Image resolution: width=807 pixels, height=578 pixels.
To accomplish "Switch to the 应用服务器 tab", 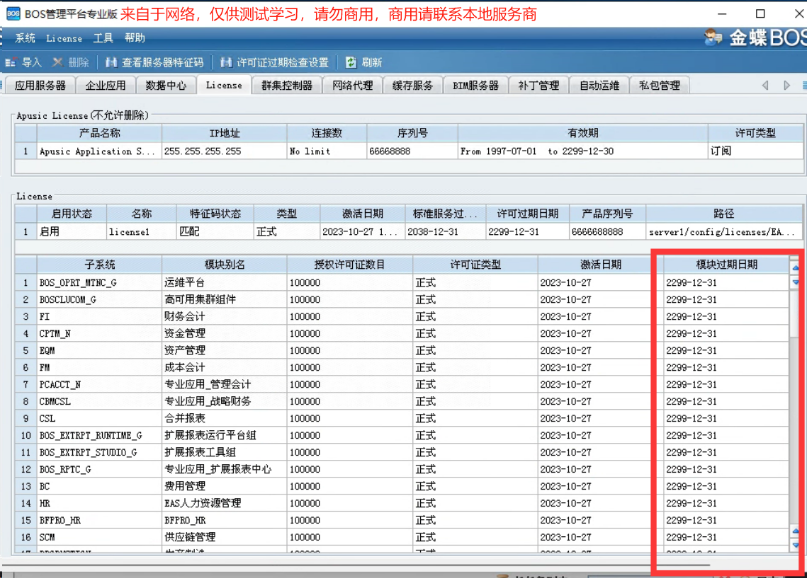I will pos(40,86).
